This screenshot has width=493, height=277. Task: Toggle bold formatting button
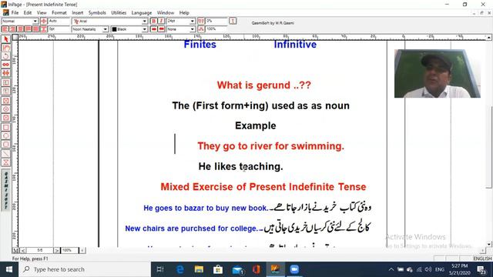click(x=153, y=21)
